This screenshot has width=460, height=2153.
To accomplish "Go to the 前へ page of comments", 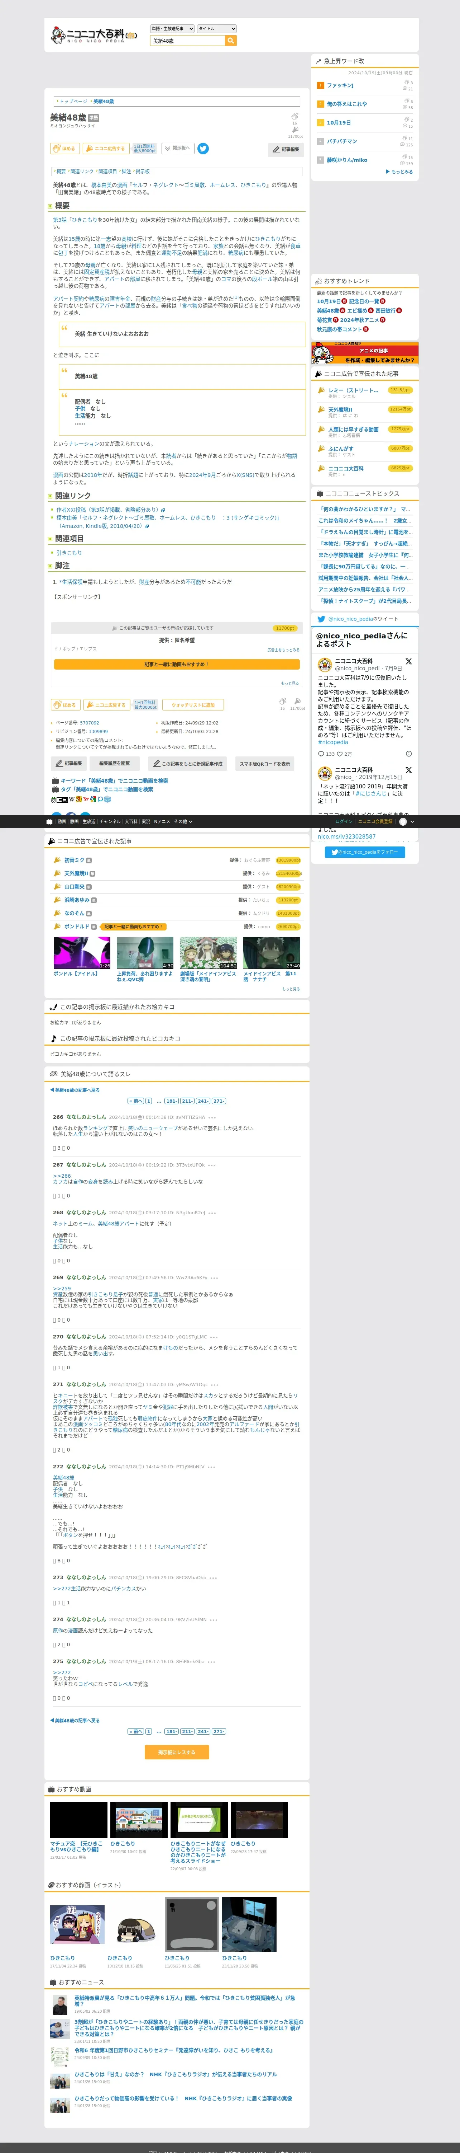I will click(x=135, y=1101).
